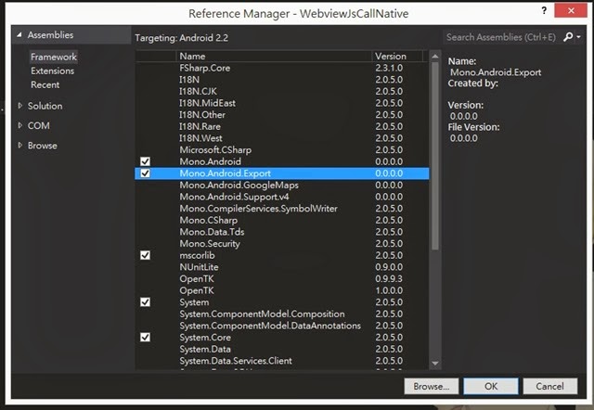Sort list by Version column header
The width and height of the screenshot is (594, 410).
[397, 57]
